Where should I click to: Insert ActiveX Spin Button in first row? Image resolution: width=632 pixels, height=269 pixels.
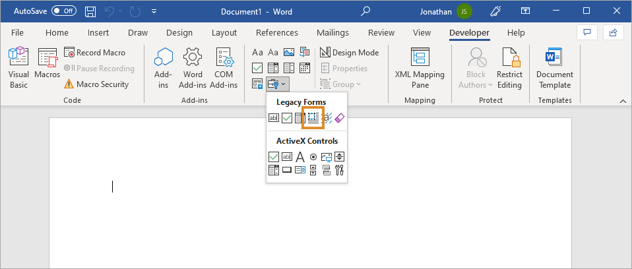339,157
